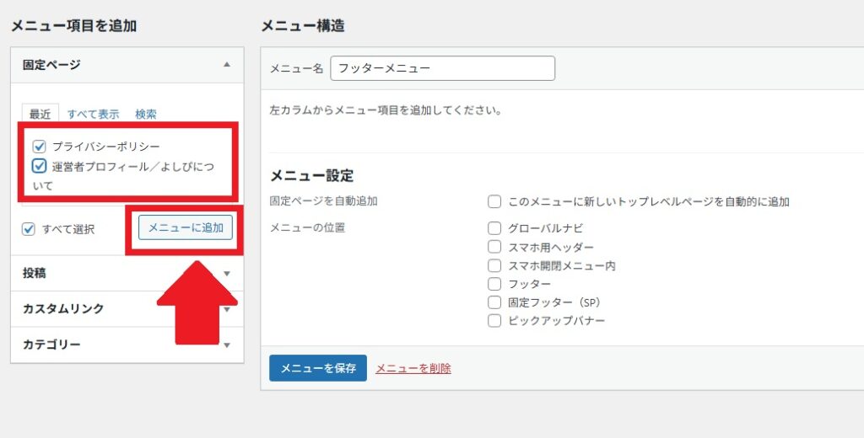Expand the カテゴリー section arrow
864x438 pixels.
[x=226, y=345]
